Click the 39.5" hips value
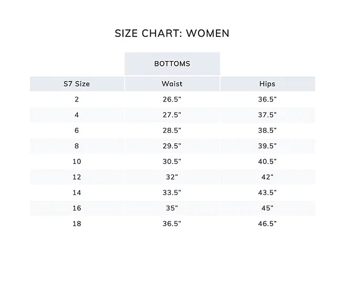This screenshot has height=305, width=343. click(x=267, y=146)
